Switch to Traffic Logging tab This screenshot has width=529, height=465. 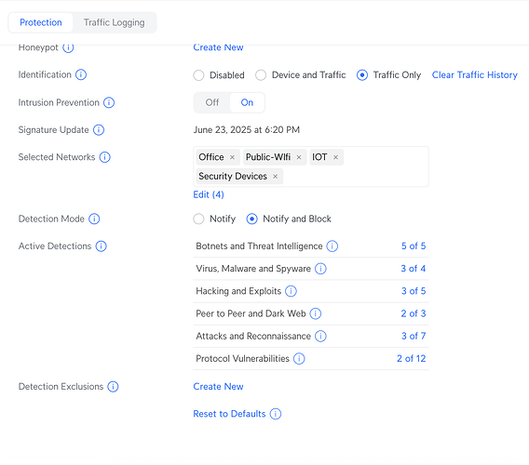(x=114, y=22)
